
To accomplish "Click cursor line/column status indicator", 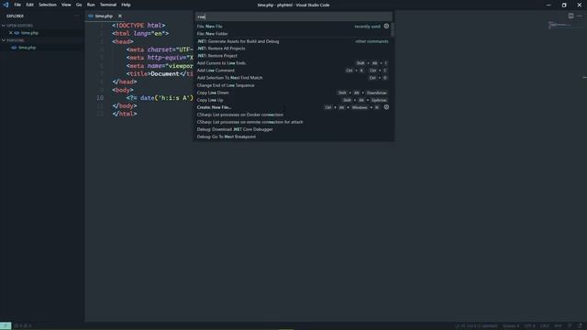I will tap(476, 326).
